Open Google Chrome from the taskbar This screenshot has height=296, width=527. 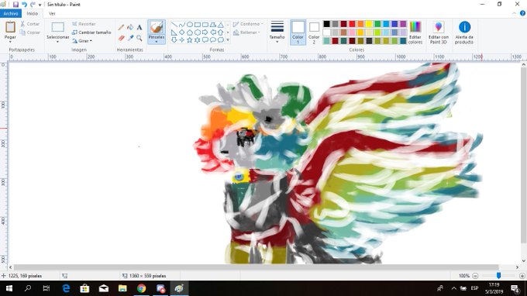coord(142,288)
